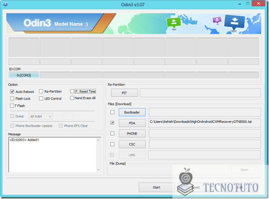Click the purple transfer icon in banner
This screenshot has width=269, height=199.
(217, 20)
